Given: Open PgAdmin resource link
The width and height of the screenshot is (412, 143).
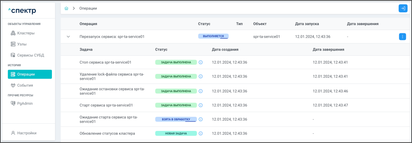Looking at the screenshot, I should [x=25, y=103].
